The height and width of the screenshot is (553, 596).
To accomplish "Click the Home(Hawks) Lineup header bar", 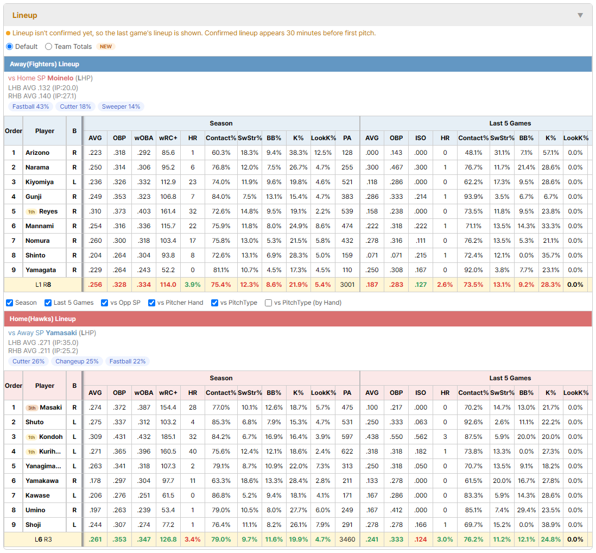I will tap(298, 319).
